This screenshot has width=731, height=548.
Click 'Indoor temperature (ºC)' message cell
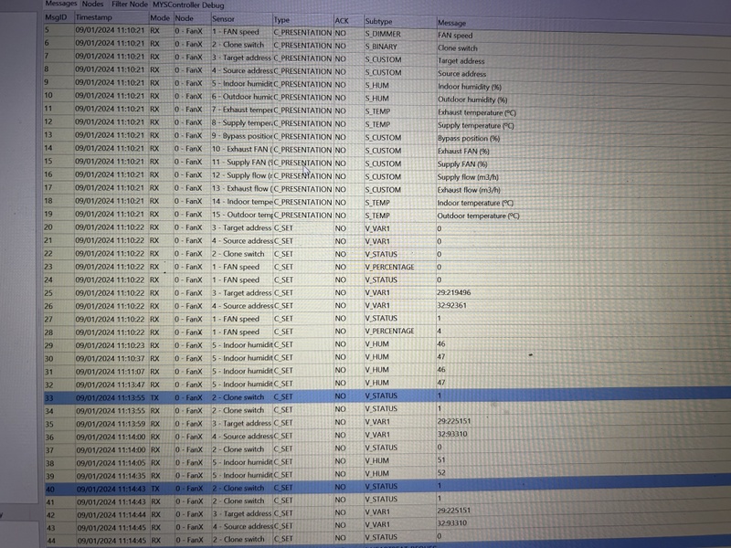(x=475, y=203)
